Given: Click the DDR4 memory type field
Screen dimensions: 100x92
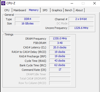Looking at the screenshot, I should [27, 19].
